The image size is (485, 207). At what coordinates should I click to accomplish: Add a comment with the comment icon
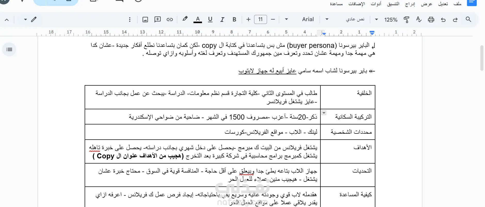point(158,19)
